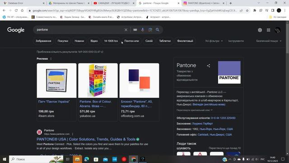
Task: Click into the Google search input field
Action: [x=79, y=30]
